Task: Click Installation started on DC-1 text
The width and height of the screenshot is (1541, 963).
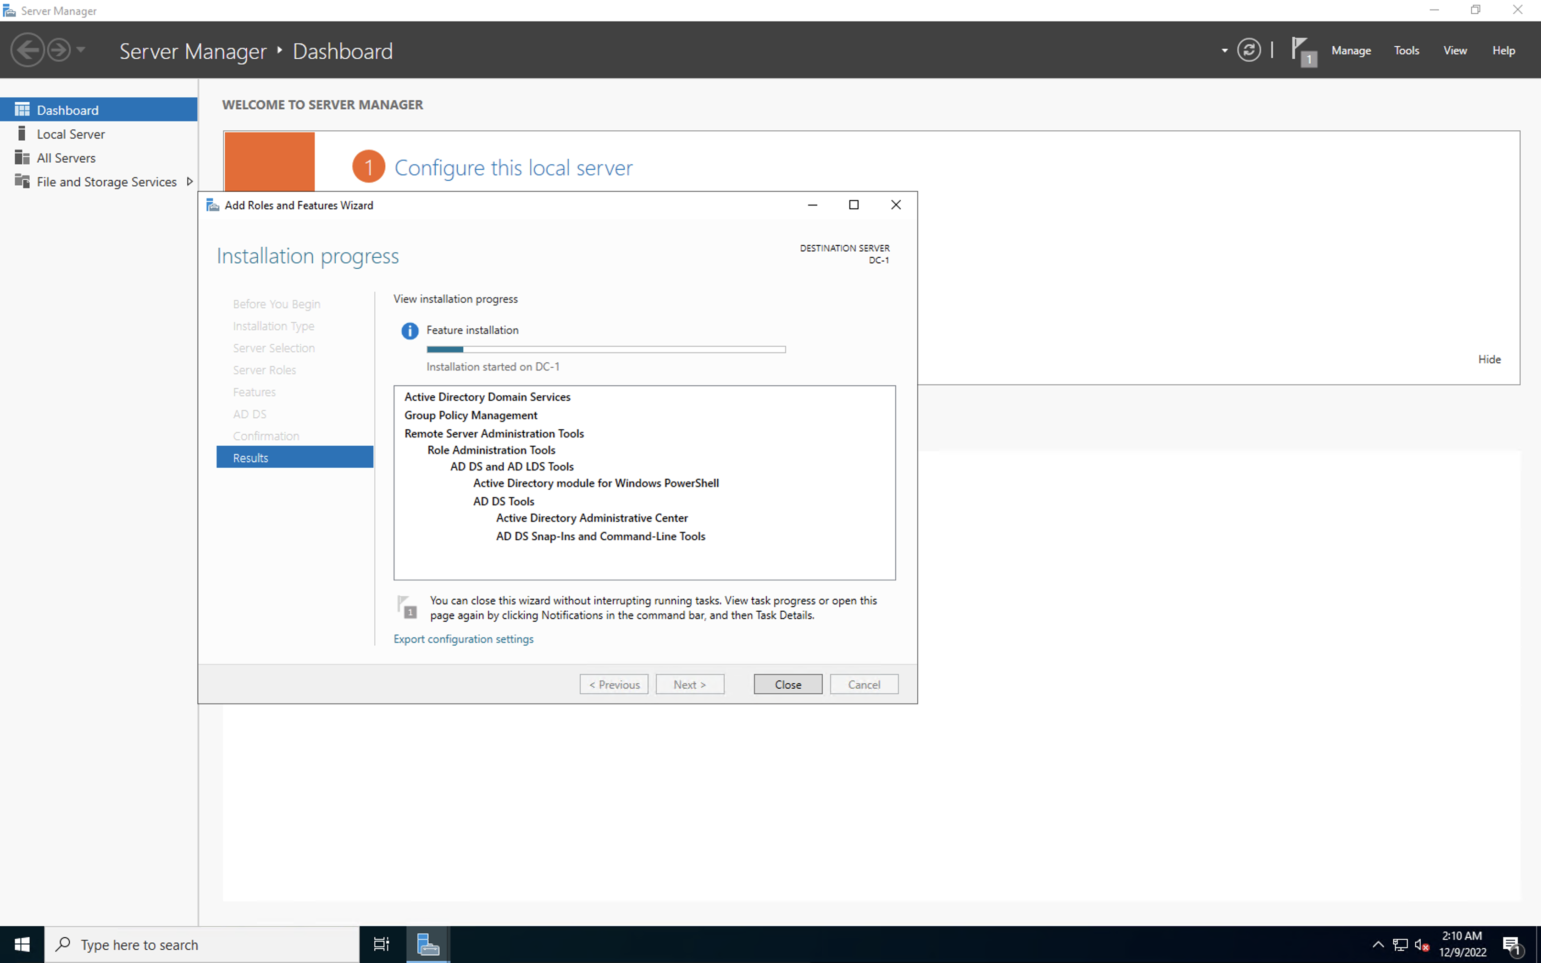Action: click(x=493, y=367)
